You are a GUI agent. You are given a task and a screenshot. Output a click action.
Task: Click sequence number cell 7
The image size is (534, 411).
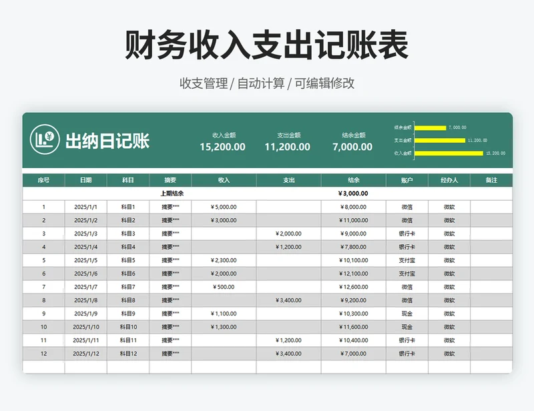coord(43,287)
